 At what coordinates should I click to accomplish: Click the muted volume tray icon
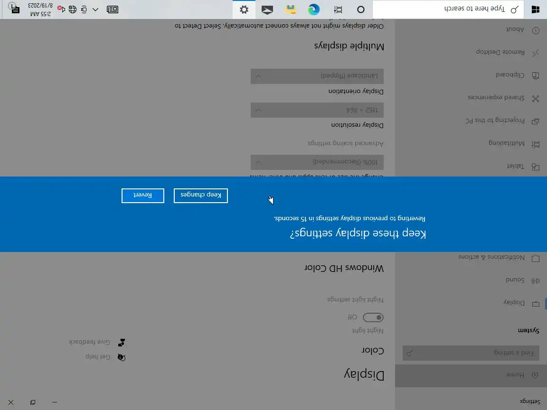click(x=61, y=9)
